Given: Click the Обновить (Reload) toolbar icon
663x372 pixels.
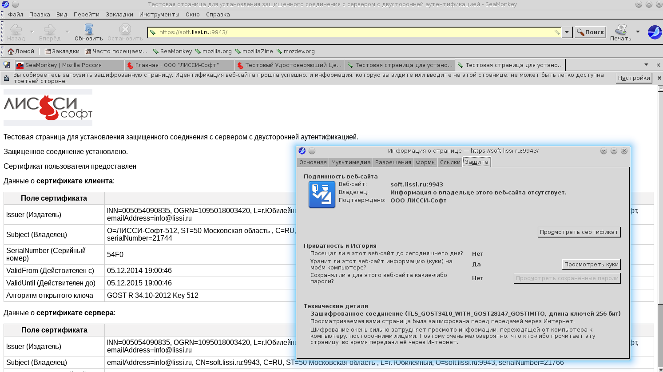Looking at the screenshot, I should [88, 30].
